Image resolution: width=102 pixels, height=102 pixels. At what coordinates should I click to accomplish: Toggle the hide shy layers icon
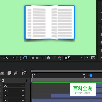tap(2, 73)
